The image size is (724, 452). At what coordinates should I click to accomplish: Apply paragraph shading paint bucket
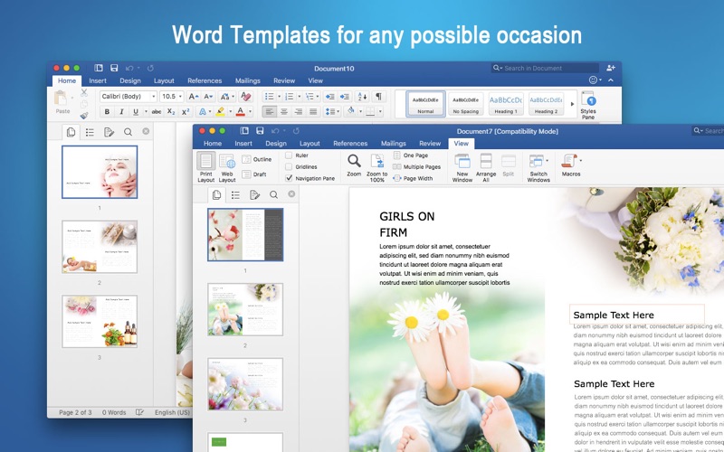351,111
